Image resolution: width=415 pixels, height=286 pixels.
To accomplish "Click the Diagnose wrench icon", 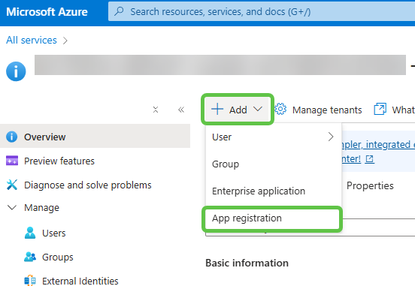I will 12,185.
